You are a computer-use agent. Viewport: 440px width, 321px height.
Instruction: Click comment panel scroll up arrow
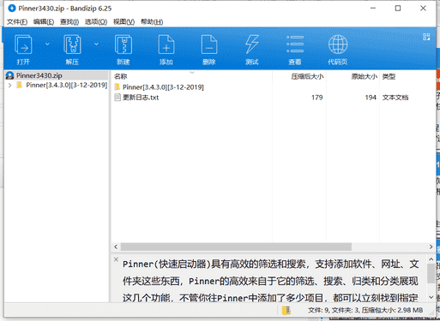(x=431, y=259)
